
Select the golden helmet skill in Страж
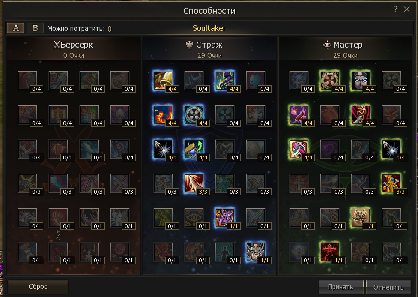pyautogui.click(x=163, y=81)
